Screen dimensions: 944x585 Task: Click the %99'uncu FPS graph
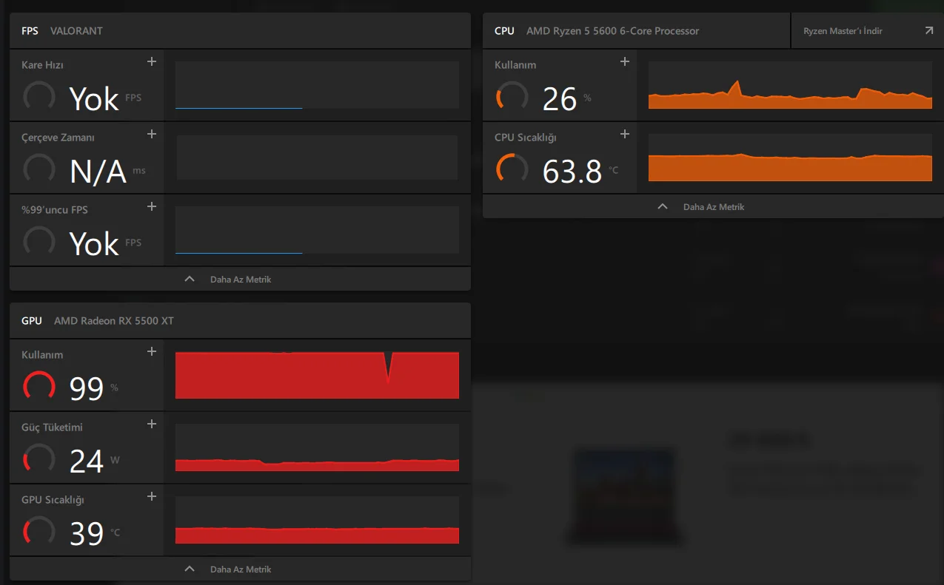317,230
